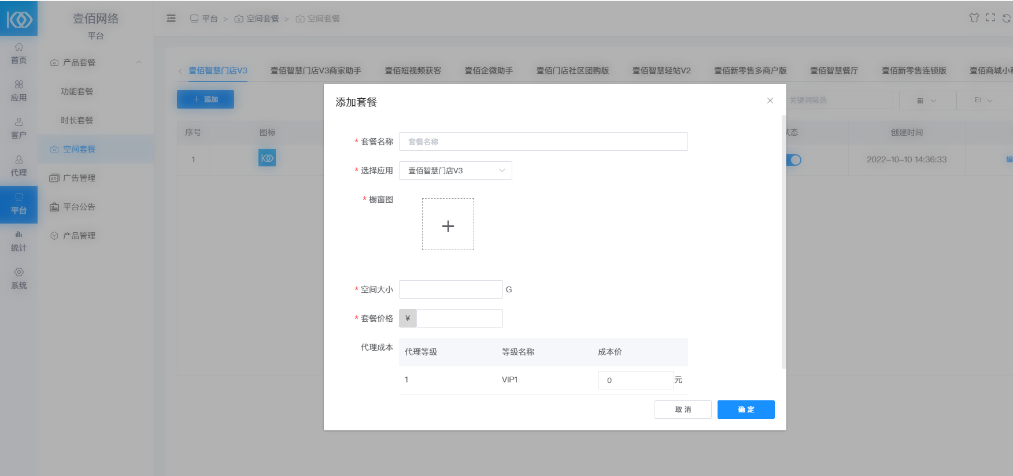Click the 序号 column header
Viewport: 1013px width, 476px height.
tap(193, 132)
